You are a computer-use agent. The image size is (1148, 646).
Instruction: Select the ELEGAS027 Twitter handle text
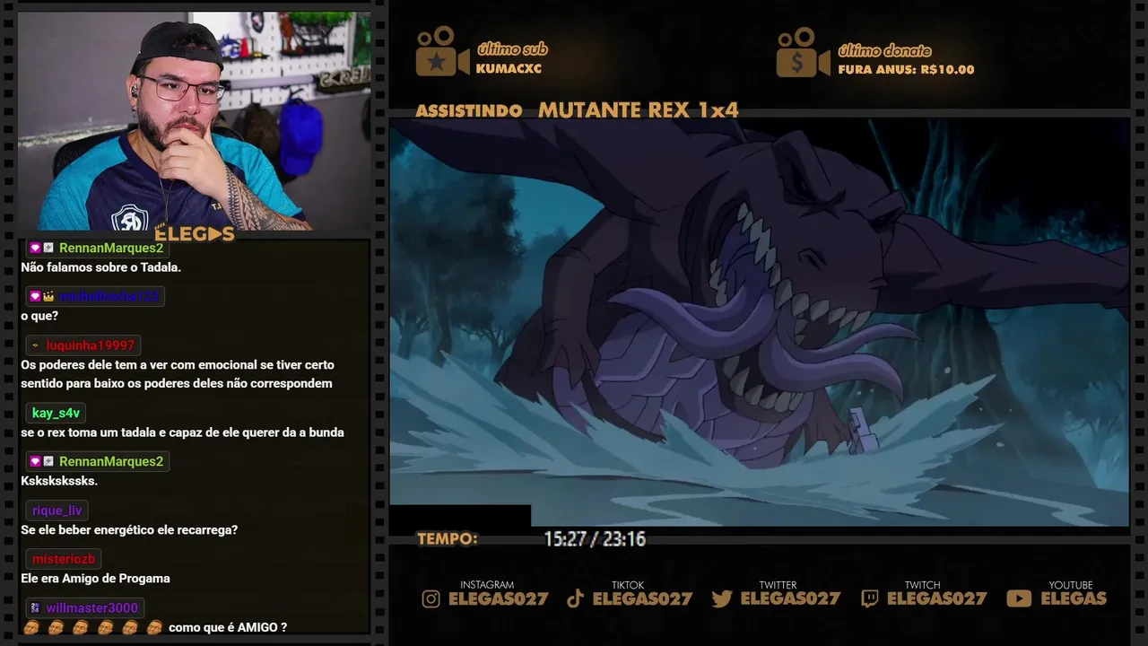pos(789,598)
